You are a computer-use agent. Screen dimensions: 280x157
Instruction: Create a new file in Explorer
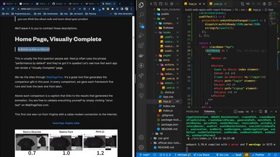[155, 4]
